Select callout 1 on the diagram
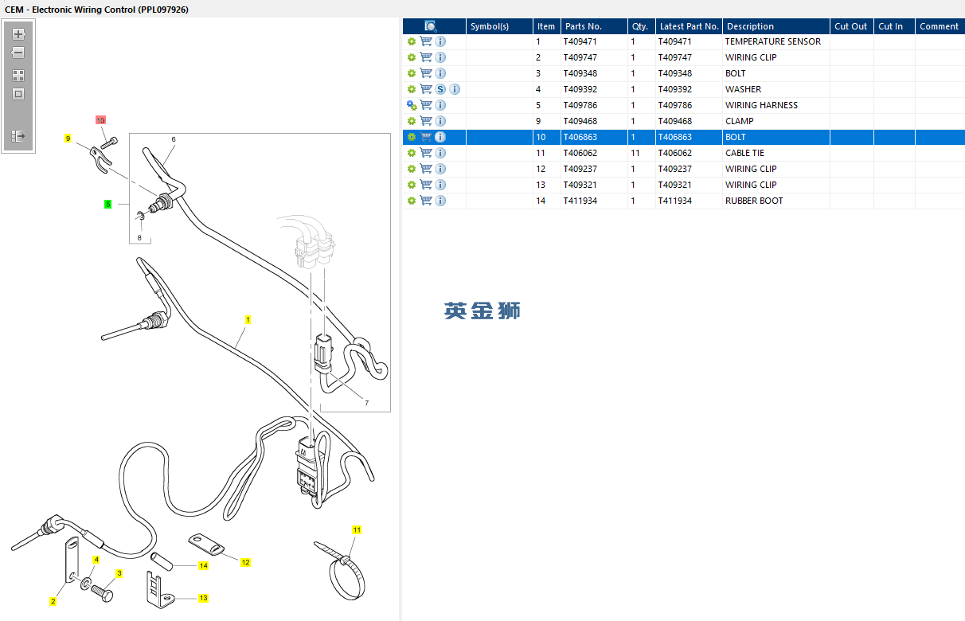This screenshot has width=965, height=621. point(248,320)
